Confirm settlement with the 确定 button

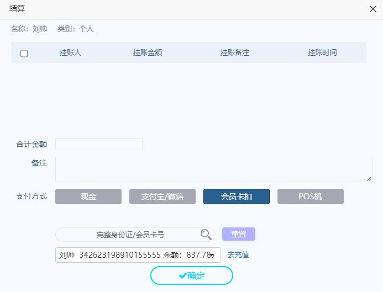(x=192, y=275)
